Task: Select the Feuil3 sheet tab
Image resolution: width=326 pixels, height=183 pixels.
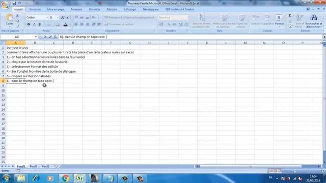Action: [45, 166]
